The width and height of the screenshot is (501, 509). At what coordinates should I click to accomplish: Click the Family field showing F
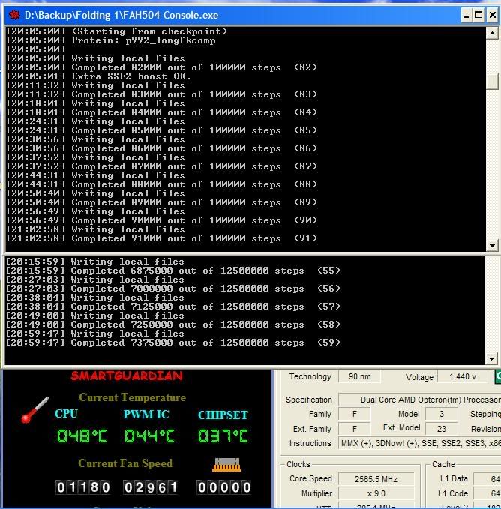(x=355, y=414)
